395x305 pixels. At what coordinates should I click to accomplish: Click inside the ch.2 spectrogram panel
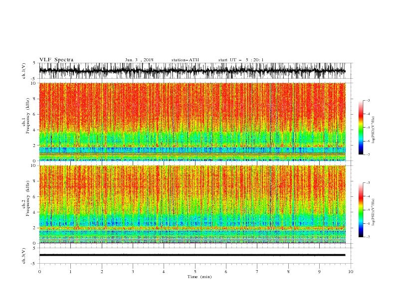coord(192,204)
